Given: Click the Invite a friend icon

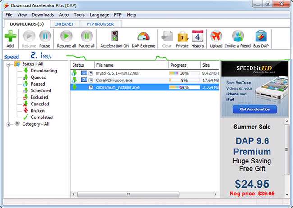Looking at the screenshot, I should tap(238, 36).
